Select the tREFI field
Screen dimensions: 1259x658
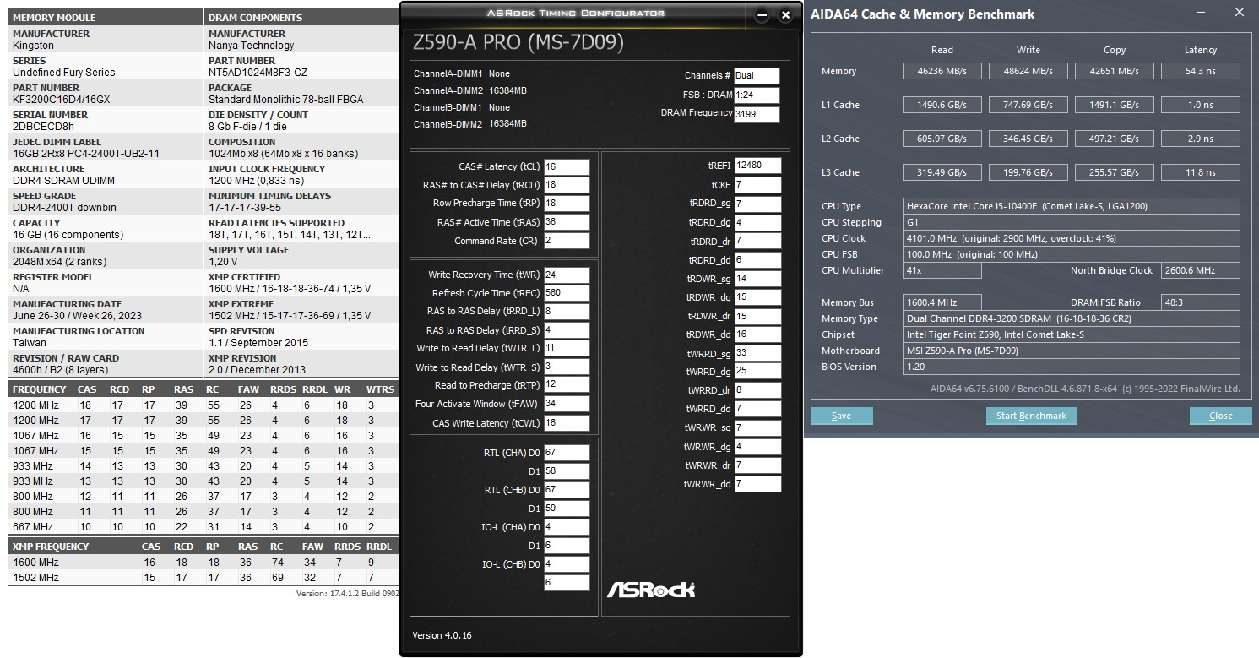(758, 166)
